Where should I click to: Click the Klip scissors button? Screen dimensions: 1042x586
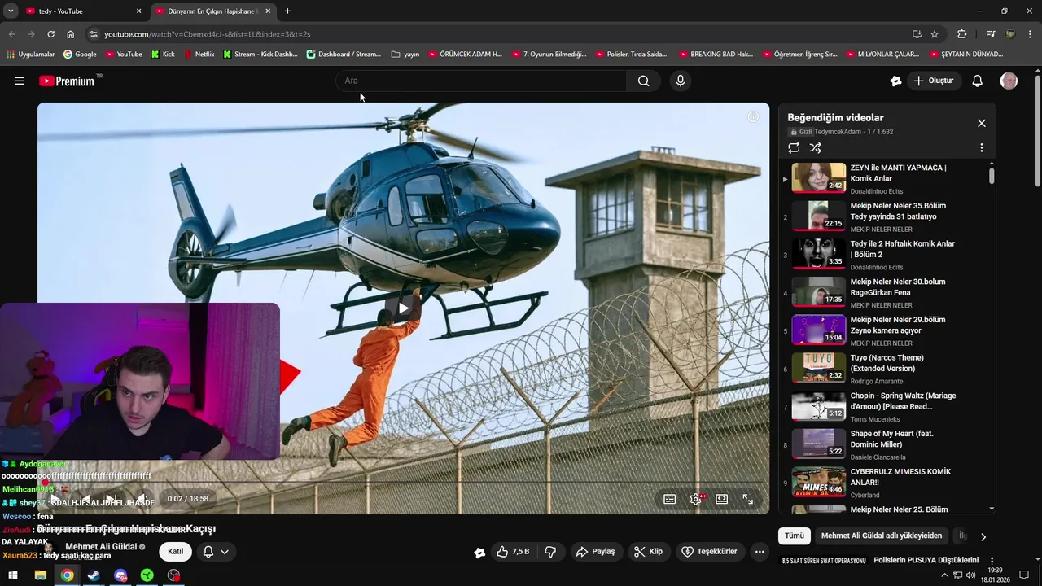tap(649, 551)
